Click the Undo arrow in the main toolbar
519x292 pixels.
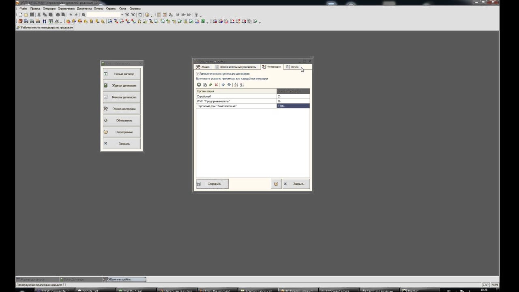click(x=71, y=15)
